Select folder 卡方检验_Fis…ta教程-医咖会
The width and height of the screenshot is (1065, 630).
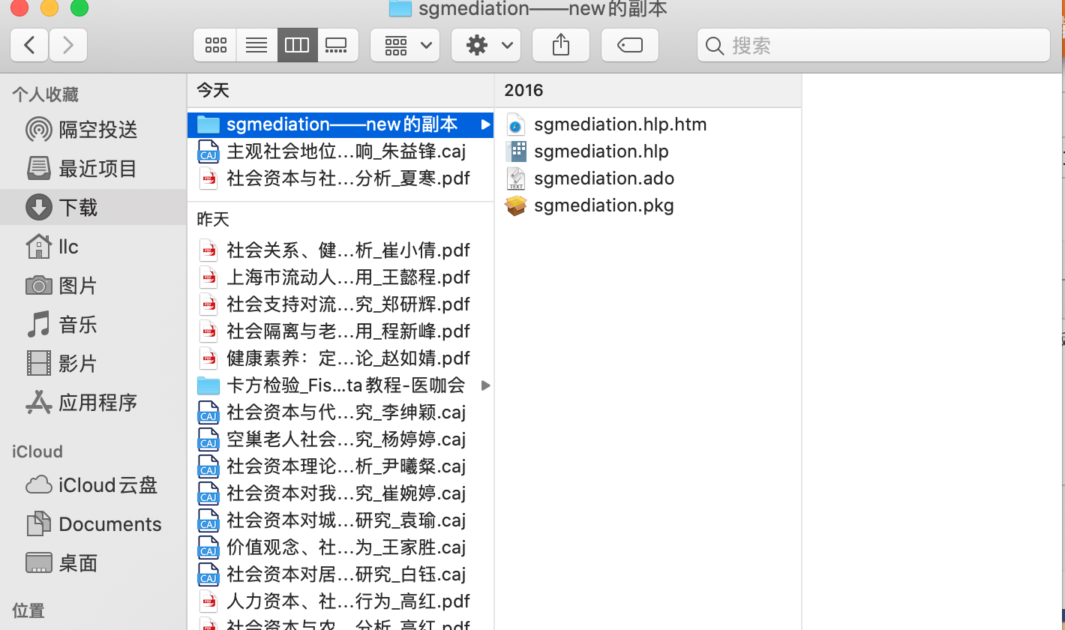click(340, 385)
